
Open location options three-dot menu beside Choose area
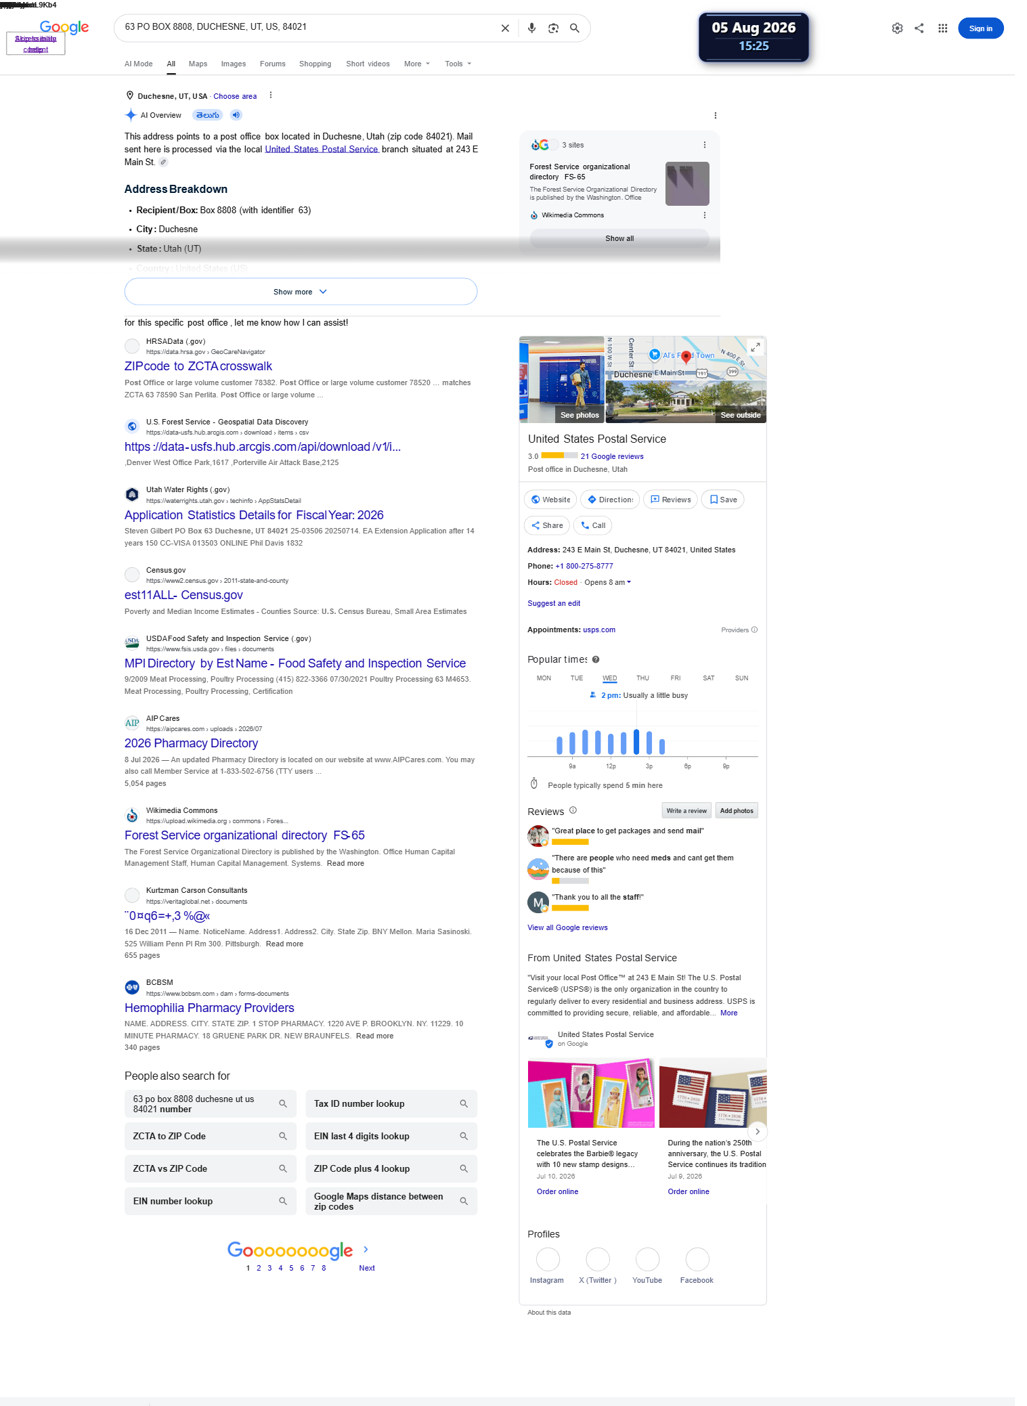tap(271, 95)
